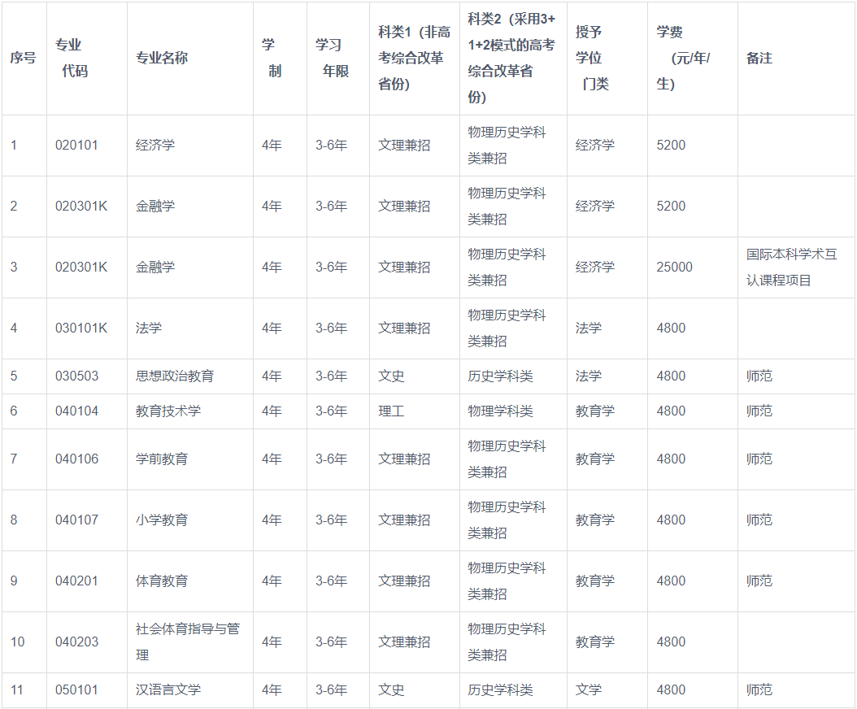Click the 学前教育 major name
This screenshot has height=709, width=857.
(x=162, y=459)
